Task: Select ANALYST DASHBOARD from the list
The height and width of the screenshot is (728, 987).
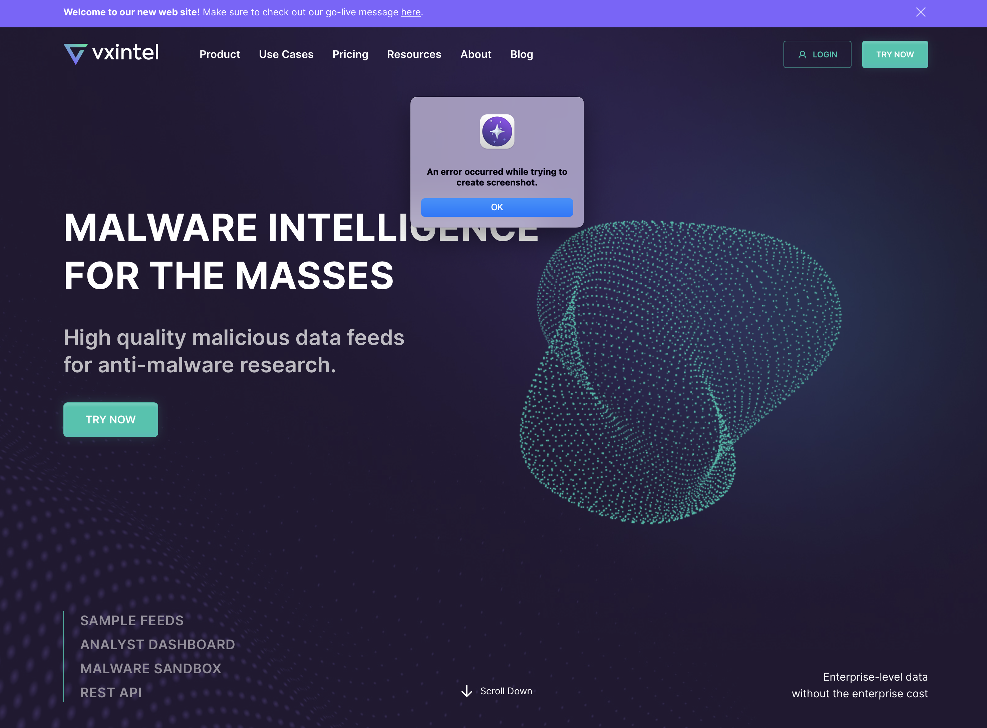Action: [157, 644]
